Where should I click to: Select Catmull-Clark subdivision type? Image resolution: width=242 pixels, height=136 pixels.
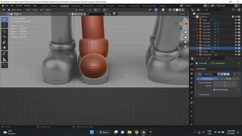coord(207,79)
